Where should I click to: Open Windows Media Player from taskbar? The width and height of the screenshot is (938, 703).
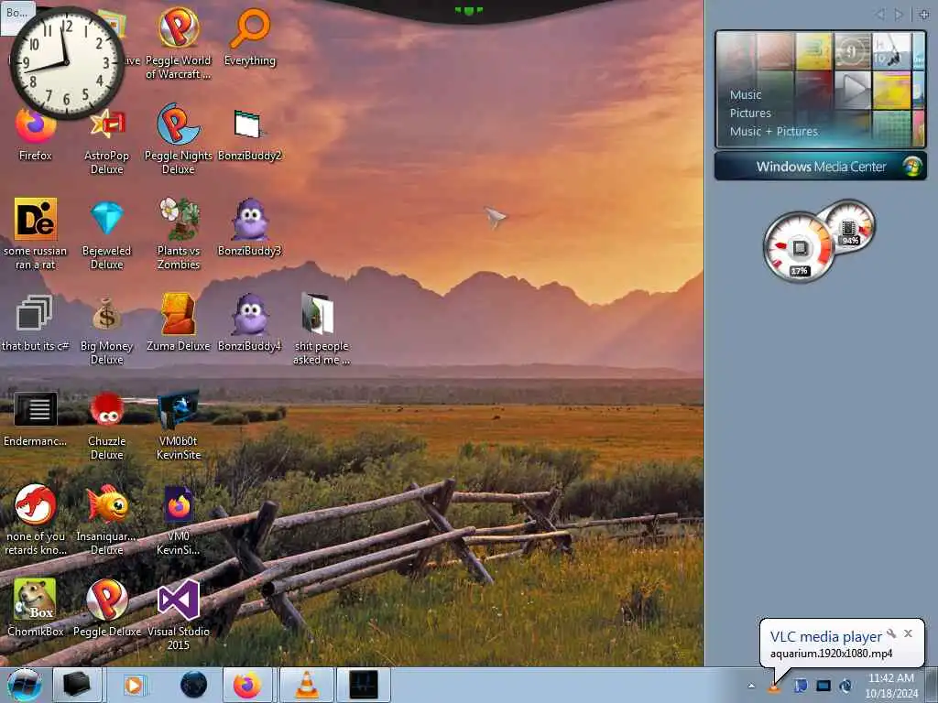[x=134, y=685]
